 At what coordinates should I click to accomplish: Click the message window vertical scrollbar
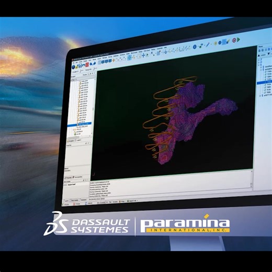[251, 179]
